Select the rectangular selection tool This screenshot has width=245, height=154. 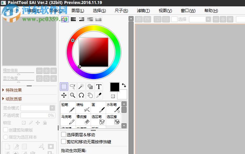click(64, 86)
